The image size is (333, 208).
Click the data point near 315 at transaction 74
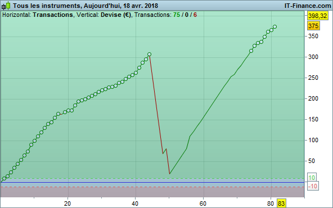pos(251,51)
